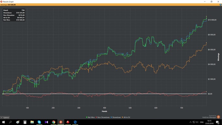Switch to Google Chrome in the taskbar

point(54,122)
